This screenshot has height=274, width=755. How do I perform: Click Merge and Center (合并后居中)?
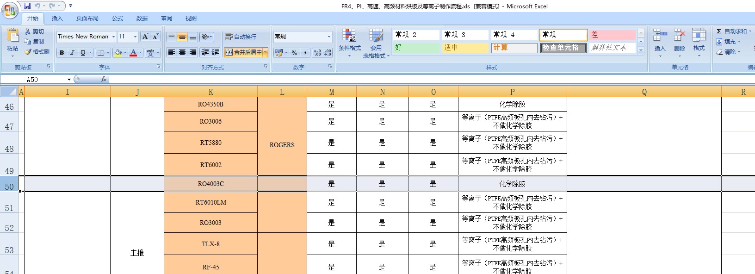click(x=243, y=52)
